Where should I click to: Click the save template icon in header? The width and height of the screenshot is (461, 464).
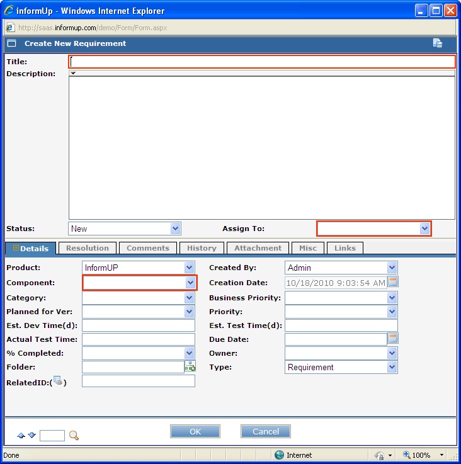coord(437,43)
